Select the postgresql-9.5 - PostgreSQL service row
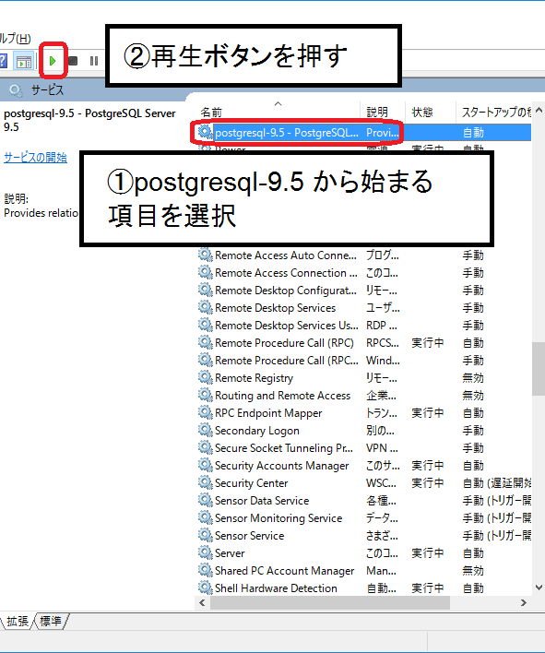This screenshot has width=545, height=653. click(364, 133)
